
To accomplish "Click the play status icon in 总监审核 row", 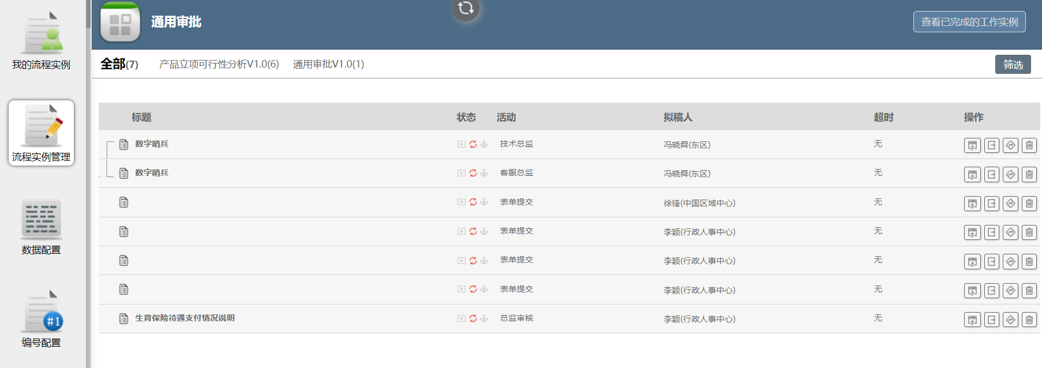I will point(462,318).
